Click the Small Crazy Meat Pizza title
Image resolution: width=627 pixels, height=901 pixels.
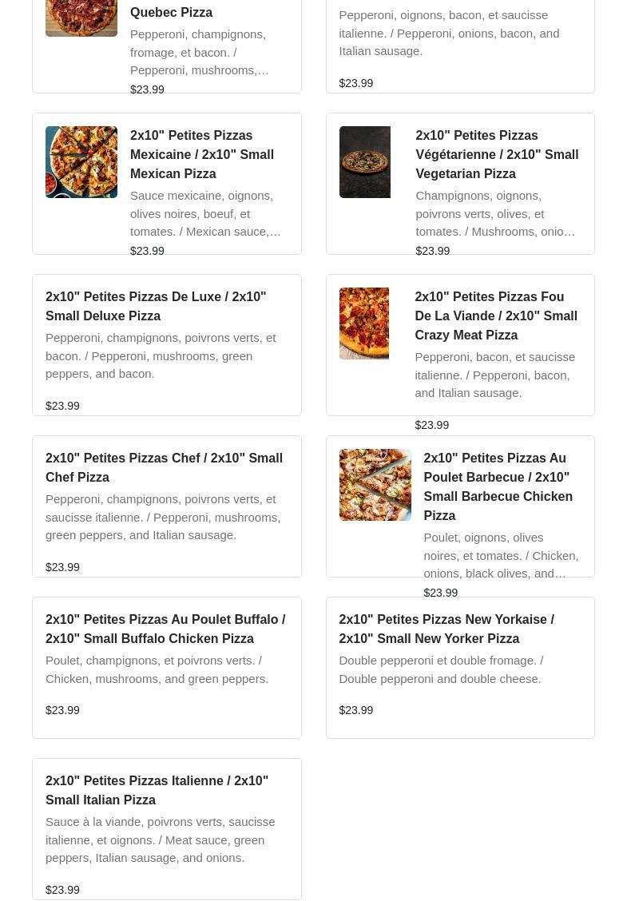496,316
